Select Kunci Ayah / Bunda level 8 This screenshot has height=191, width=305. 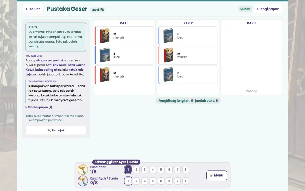(186, 181)
